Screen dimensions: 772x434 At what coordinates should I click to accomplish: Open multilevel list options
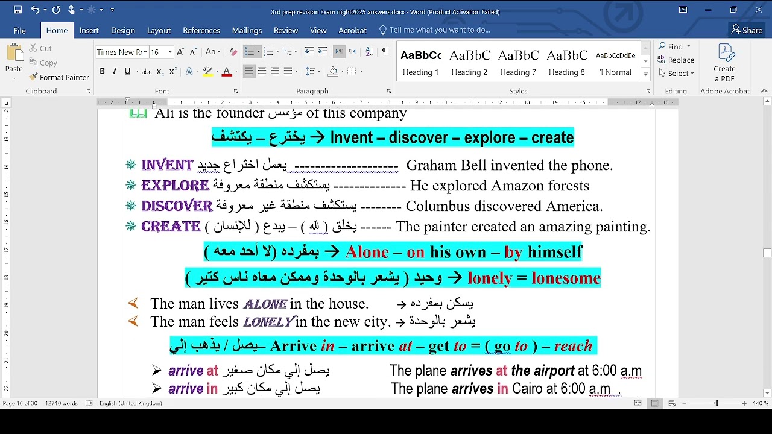pos(288,52)
